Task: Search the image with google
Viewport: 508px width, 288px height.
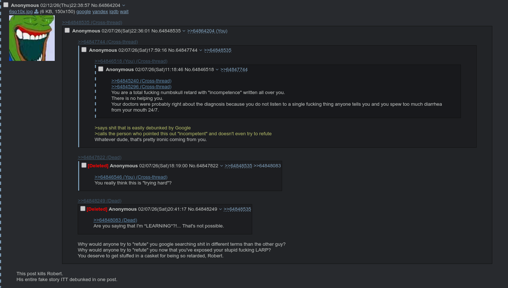Action: click(x=84, y=12)
